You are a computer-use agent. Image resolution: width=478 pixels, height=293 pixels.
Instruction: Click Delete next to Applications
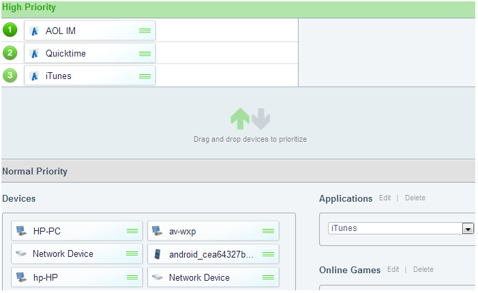tap(415, 198)
